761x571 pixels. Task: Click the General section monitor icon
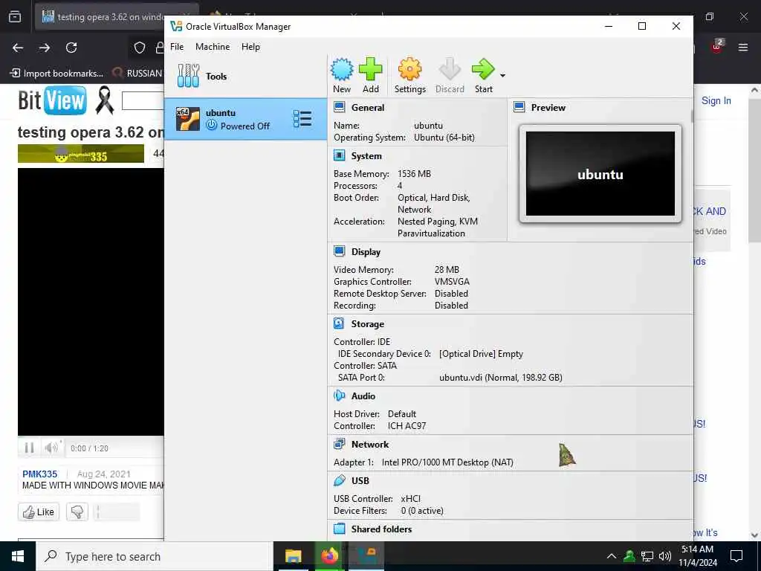339,107
